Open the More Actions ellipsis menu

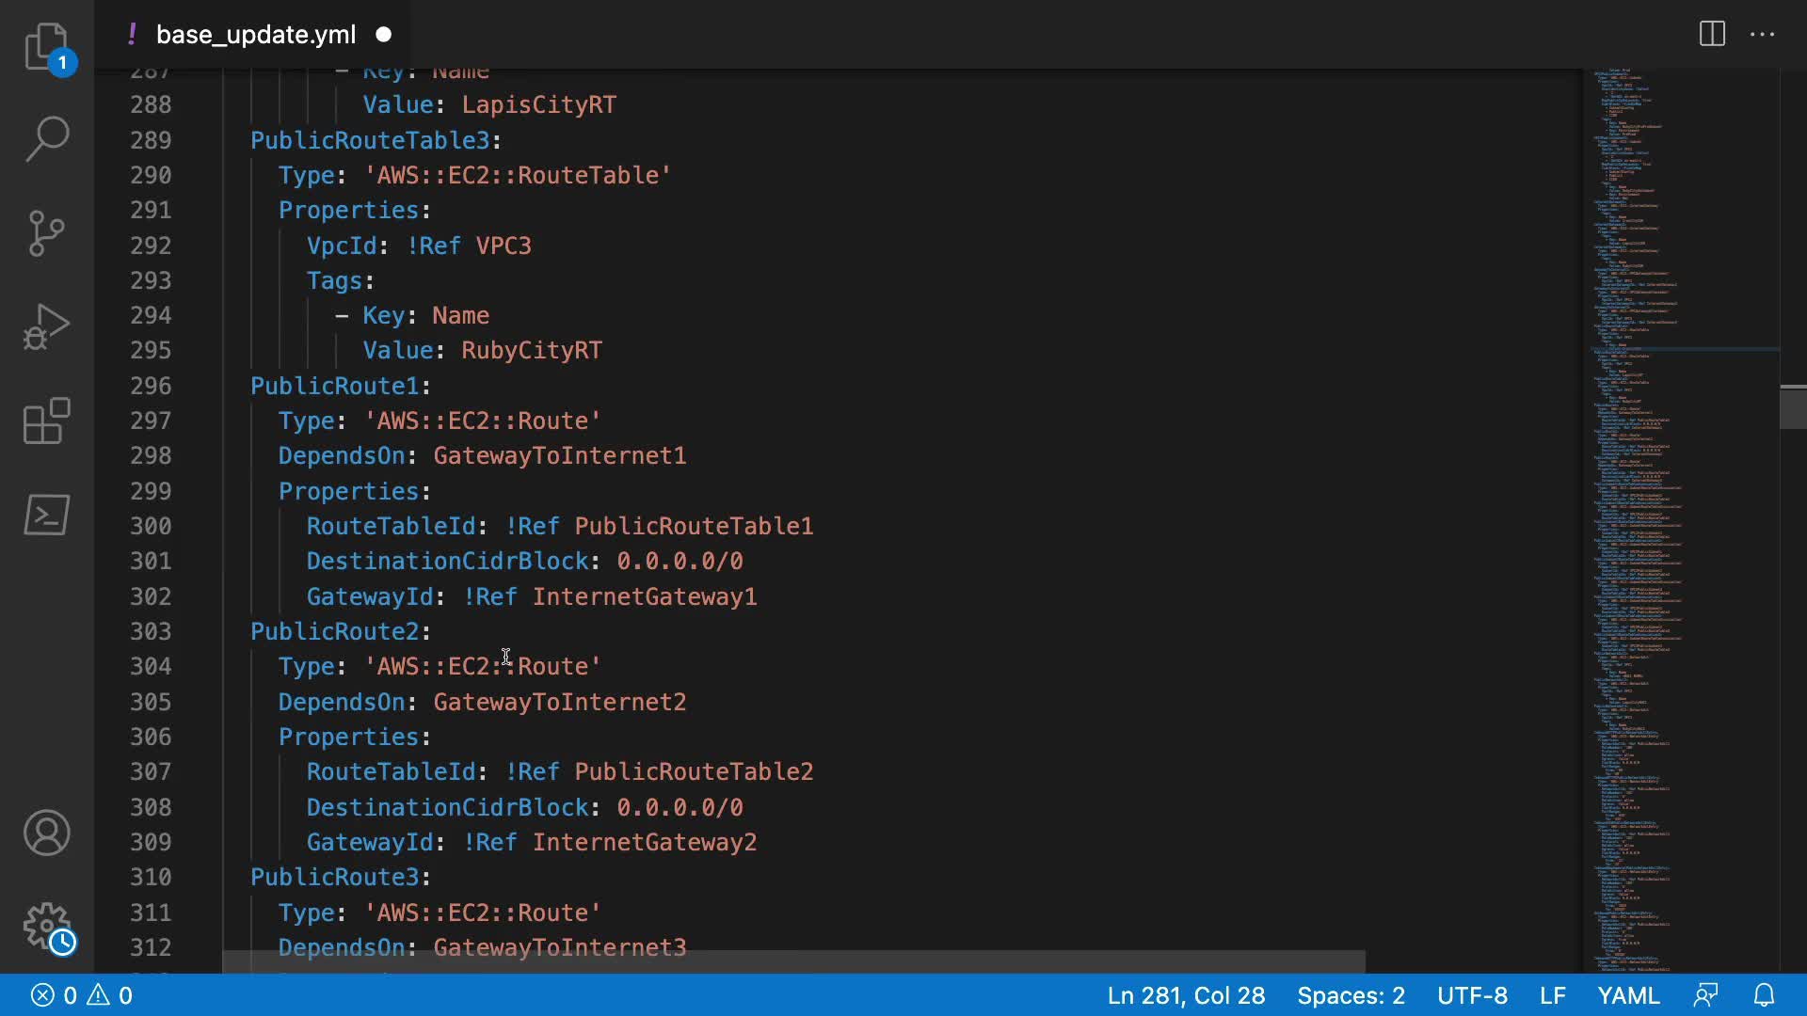(x=1762, y=35)
